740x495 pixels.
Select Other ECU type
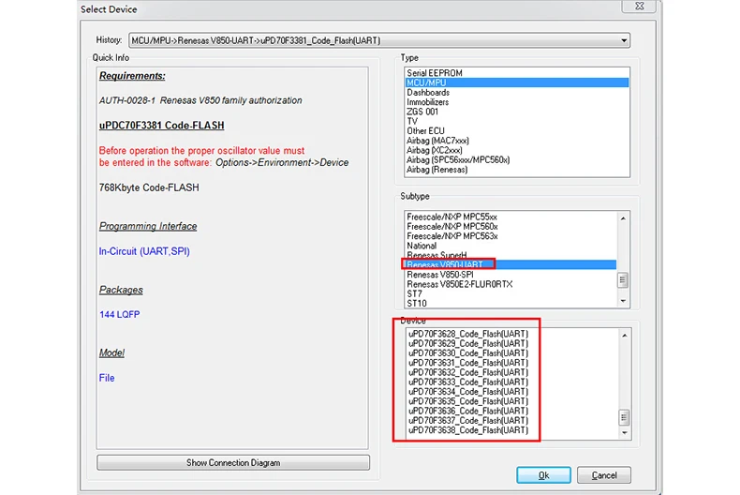click(517, 131)
